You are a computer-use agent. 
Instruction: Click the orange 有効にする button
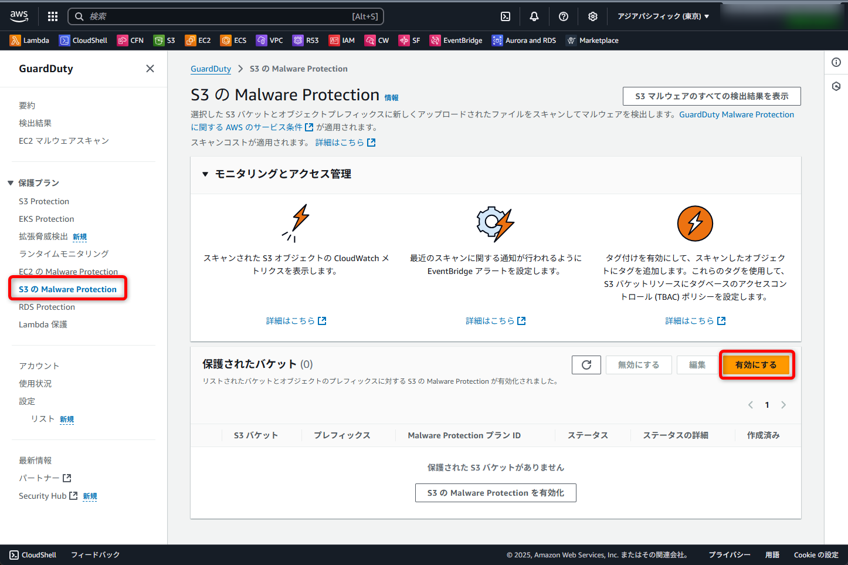(756, 365)
